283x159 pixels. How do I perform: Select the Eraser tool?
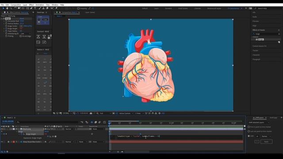click(47, 8)
